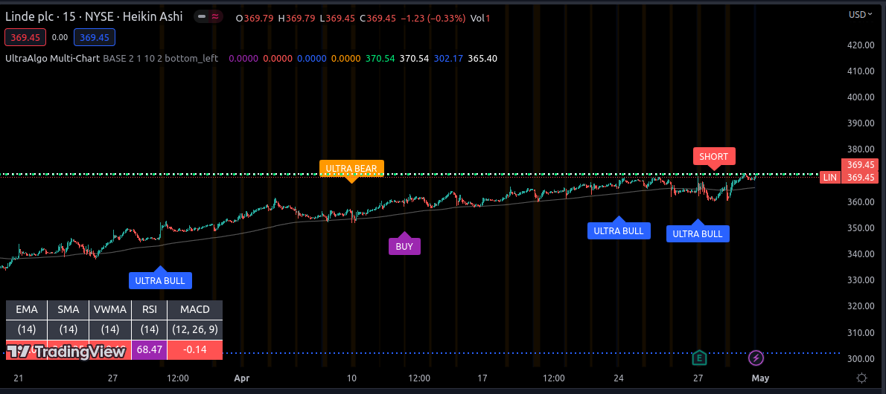Click the (12, 26, 9) MACD period cell

tap(195, 329)
